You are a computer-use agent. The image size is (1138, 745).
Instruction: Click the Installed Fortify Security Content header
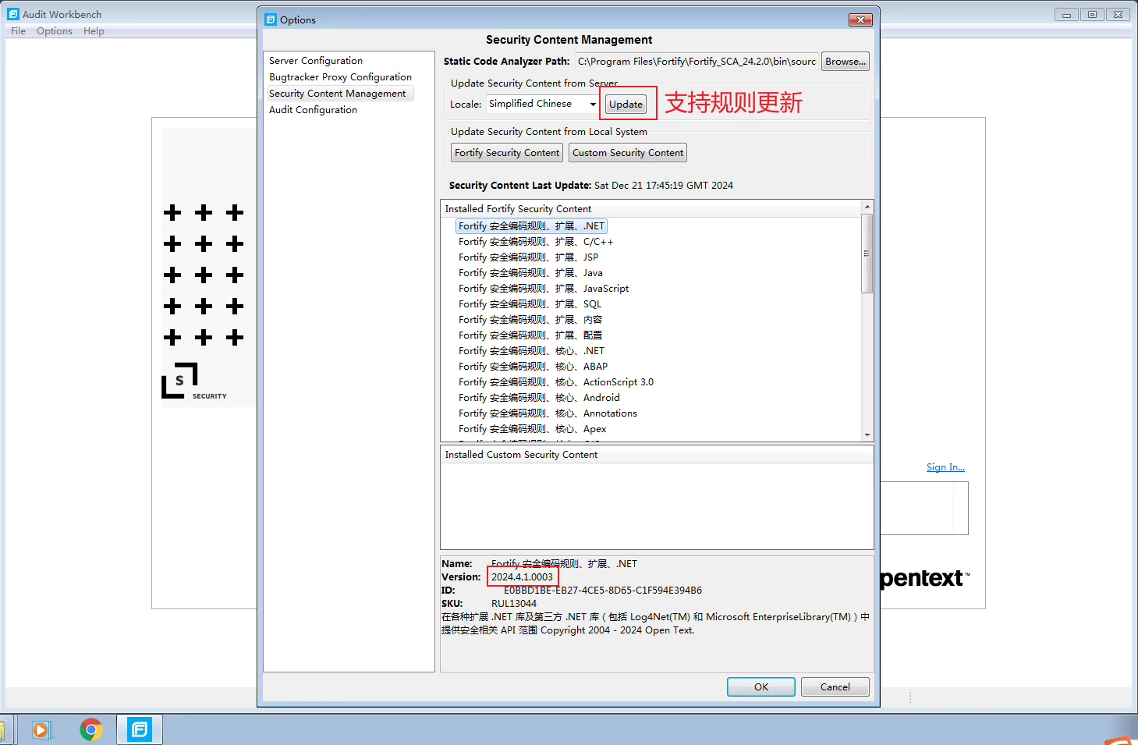651,209
